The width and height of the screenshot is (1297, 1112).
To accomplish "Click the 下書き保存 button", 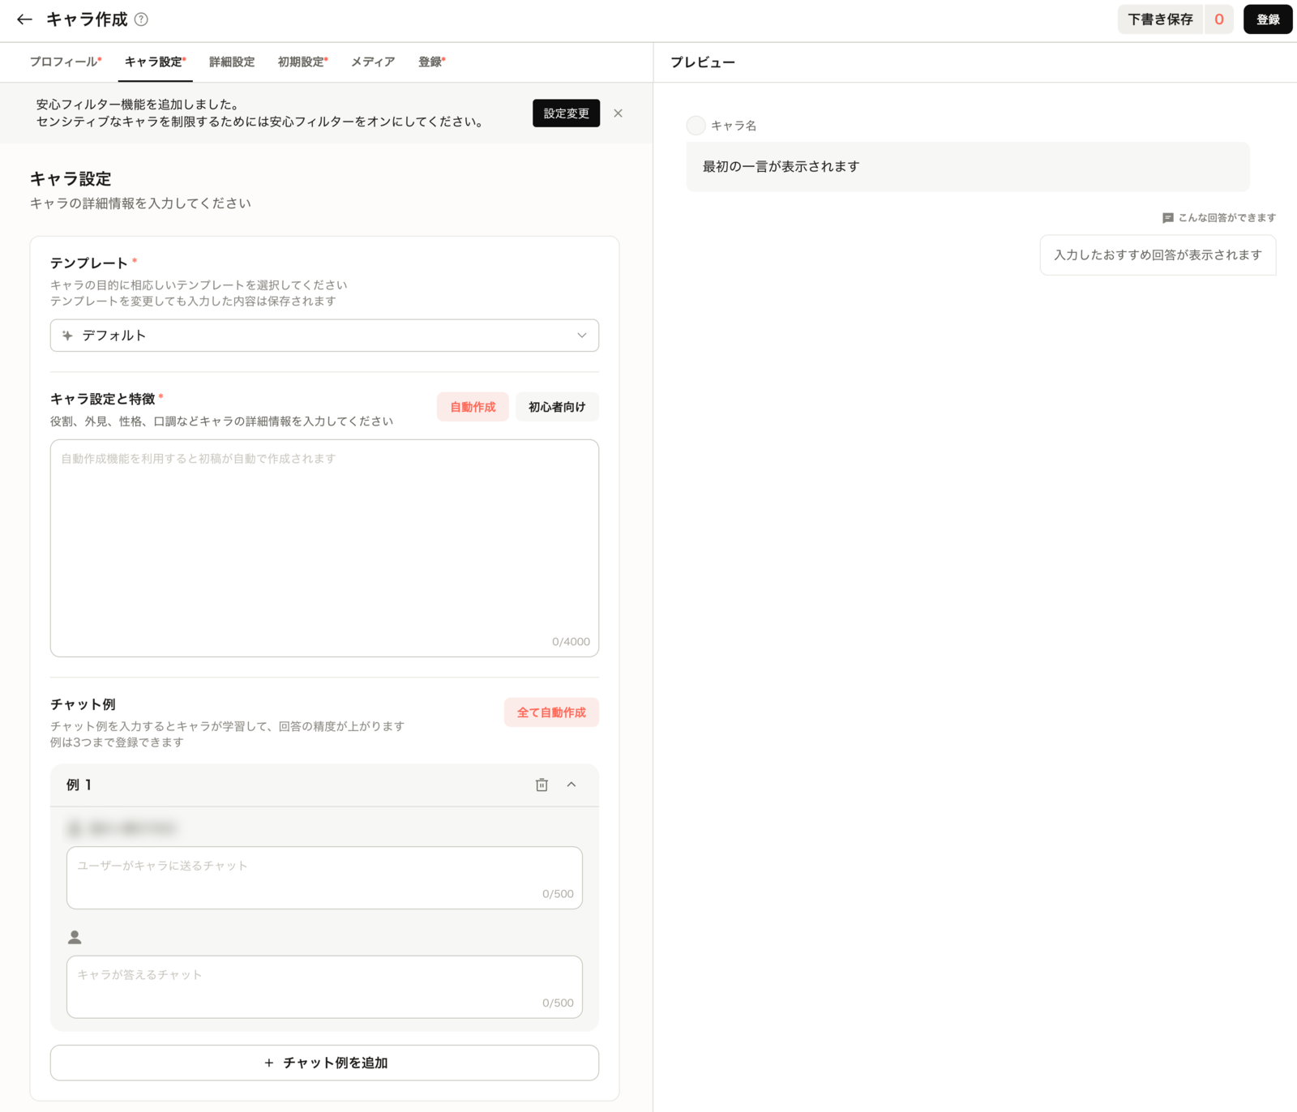I will (1160, 19).
